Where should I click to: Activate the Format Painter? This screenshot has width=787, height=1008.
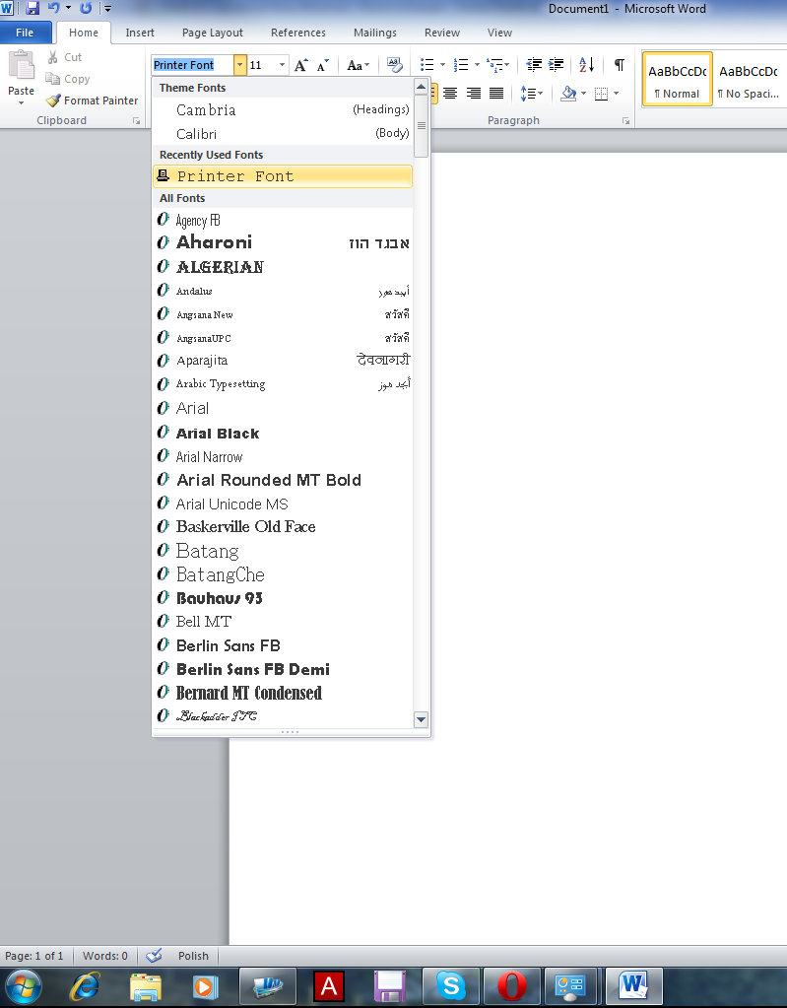[92, 101]
